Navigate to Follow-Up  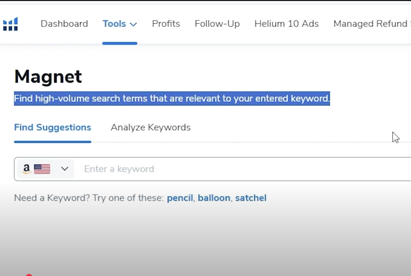tap(217, 24)
